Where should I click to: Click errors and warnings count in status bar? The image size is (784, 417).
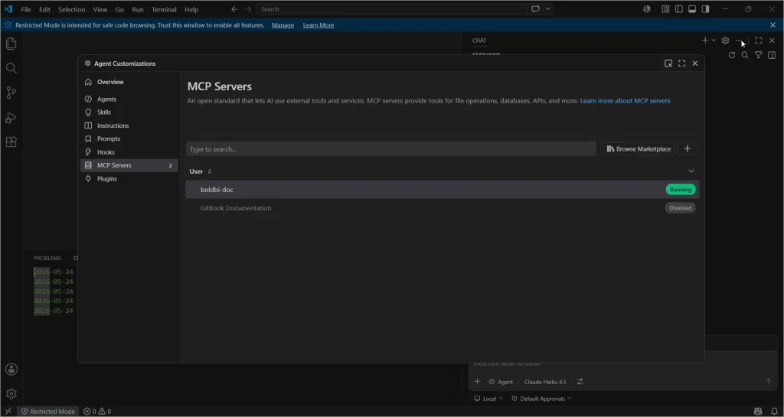(x=97, y=411)
